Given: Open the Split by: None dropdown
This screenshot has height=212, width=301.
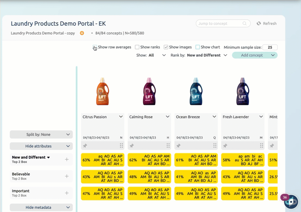Looking at the screenshot, I should pyautogui.click(x=41, y=134).
